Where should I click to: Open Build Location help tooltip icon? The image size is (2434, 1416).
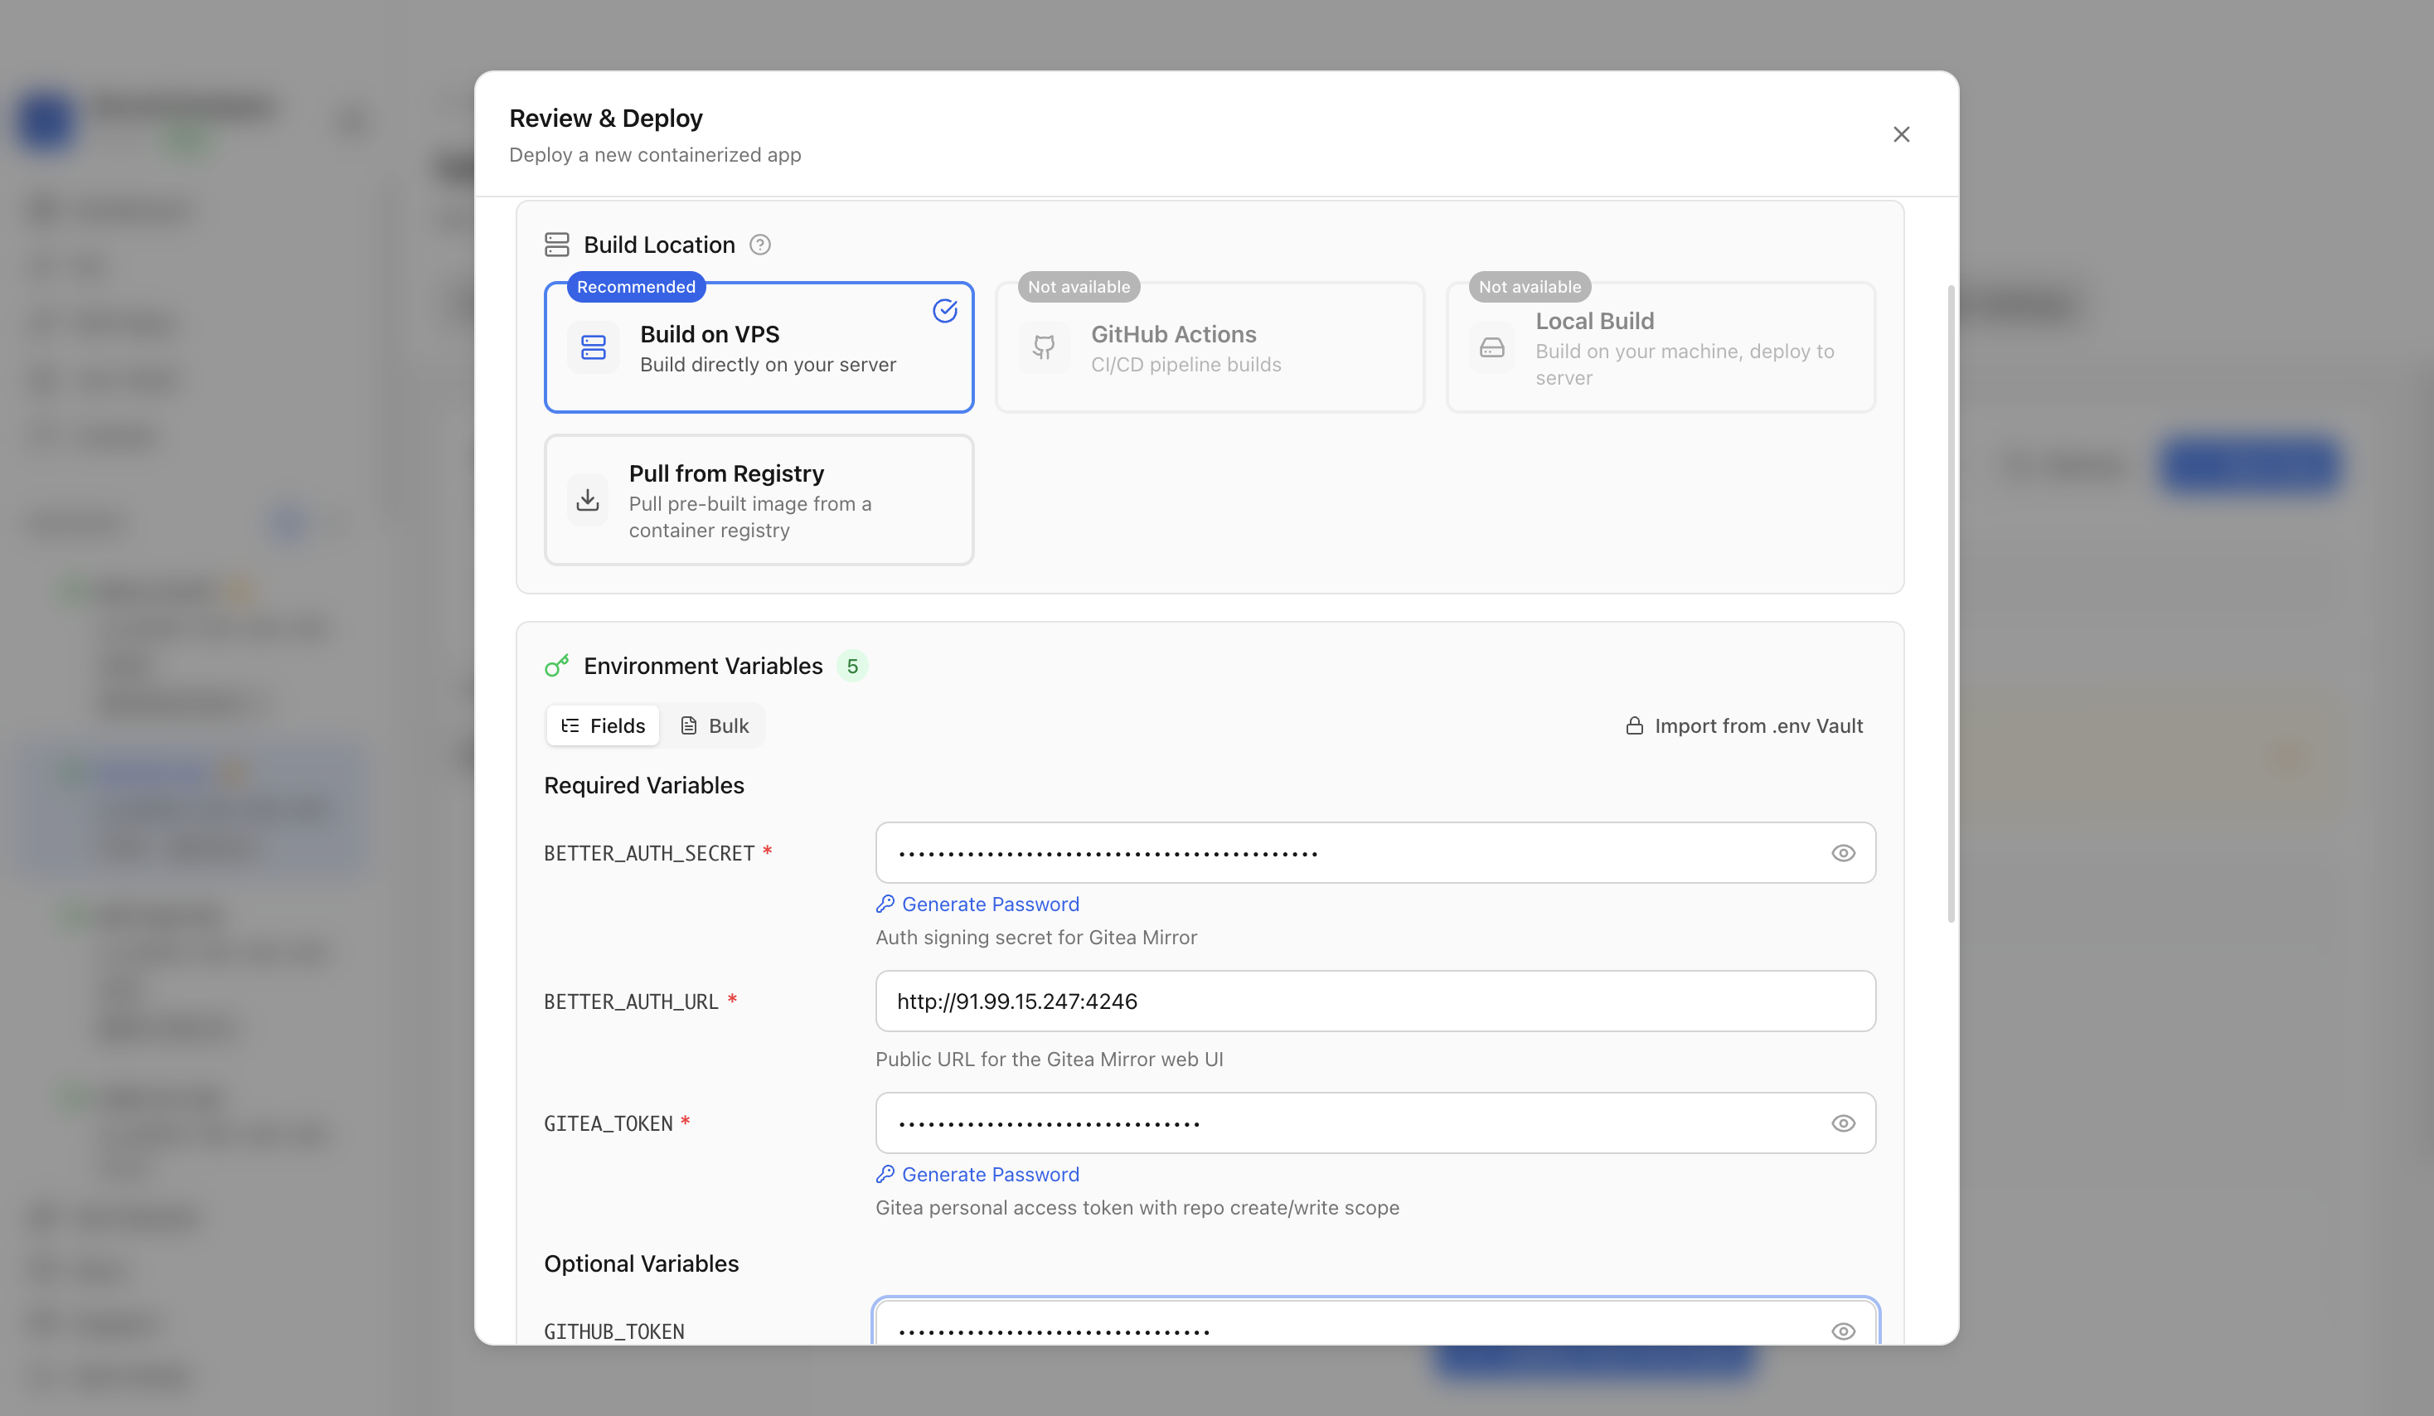point(760,245)
